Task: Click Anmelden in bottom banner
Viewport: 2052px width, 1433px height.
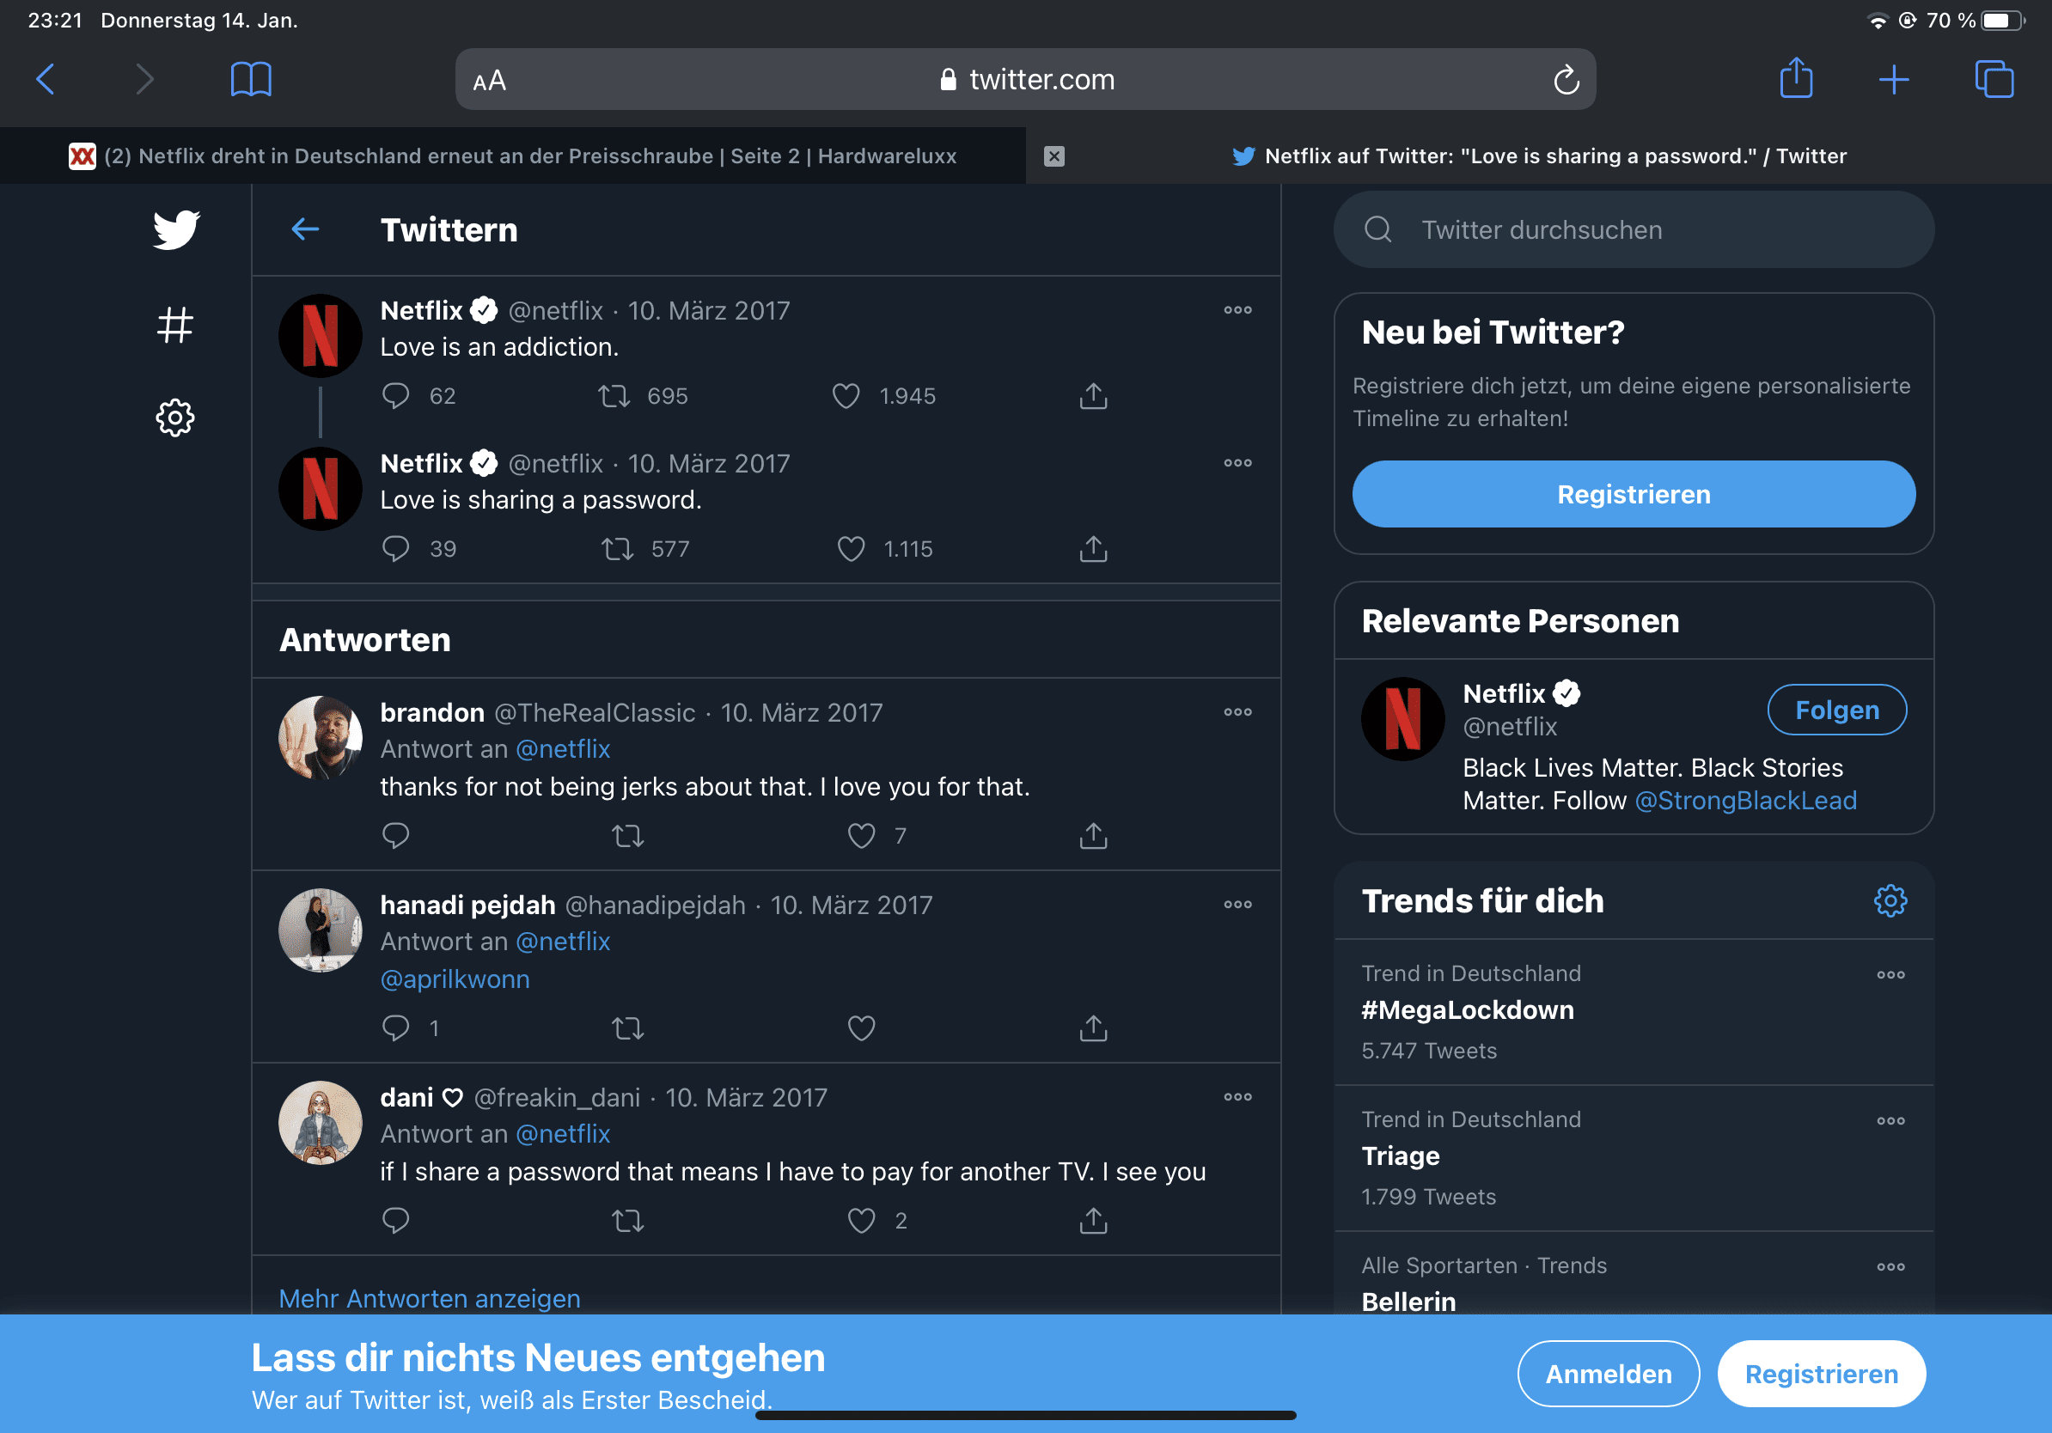Action: [1608, 1373]
